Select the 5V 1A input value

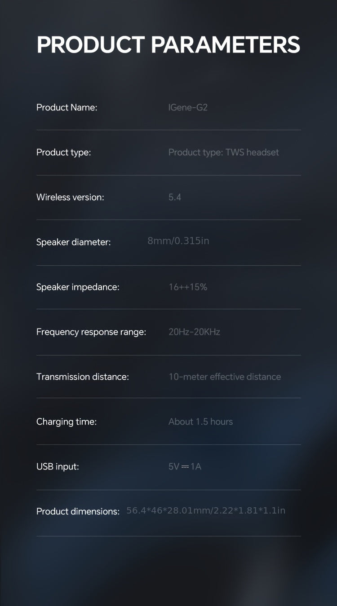[x=185, y=467]
